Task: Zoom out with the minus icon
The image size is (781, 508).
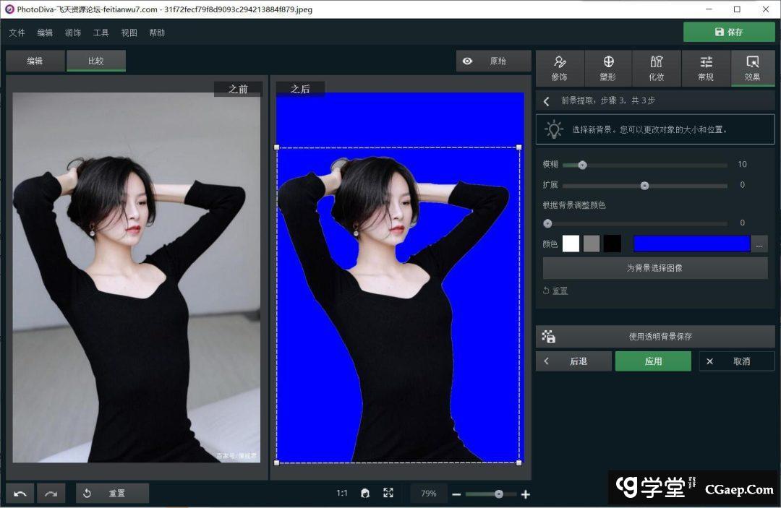Action: coord(456,494)
